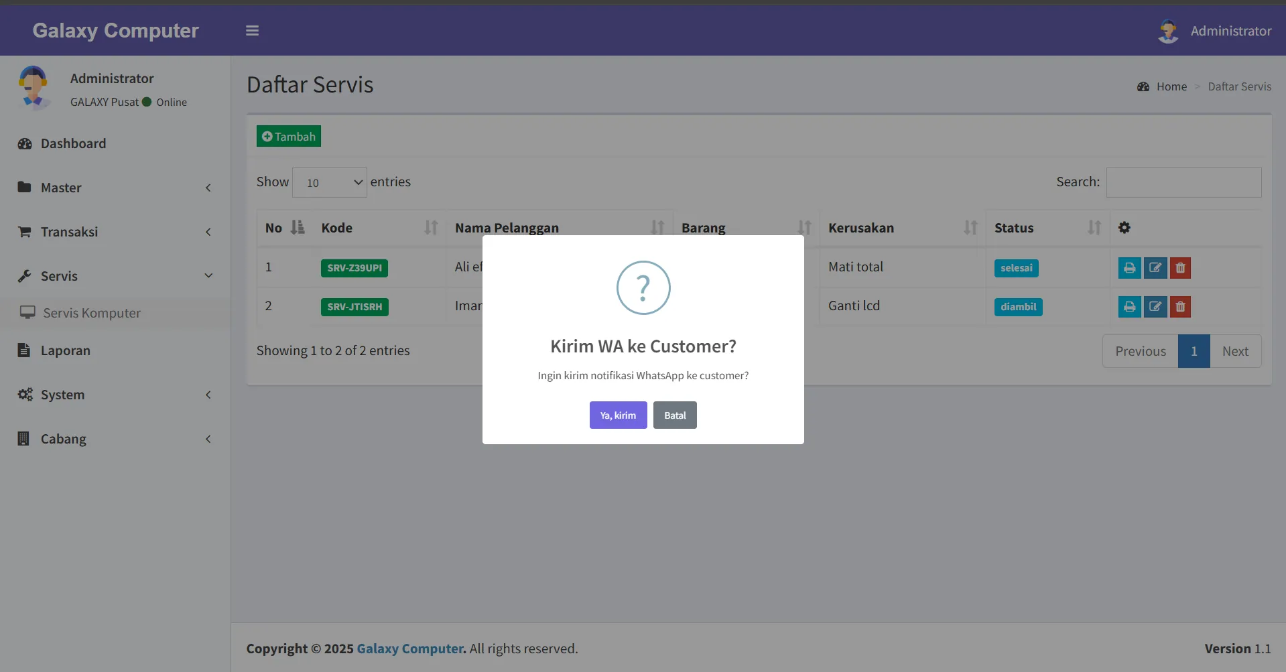The width and height of the screenshot is (1286, 672).
Task: Click the SRV-JTISRH code badge
Action: [355, 307]
